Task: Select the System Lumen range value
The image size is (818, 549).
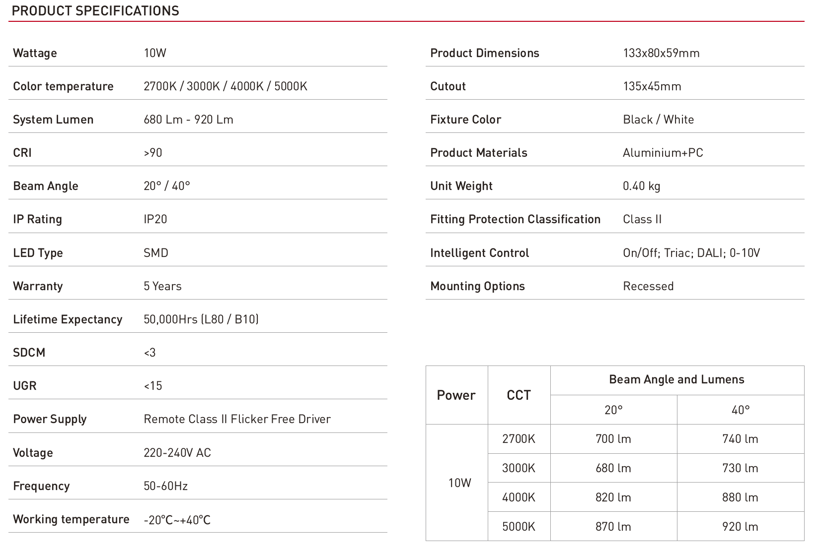Action: 188,120
